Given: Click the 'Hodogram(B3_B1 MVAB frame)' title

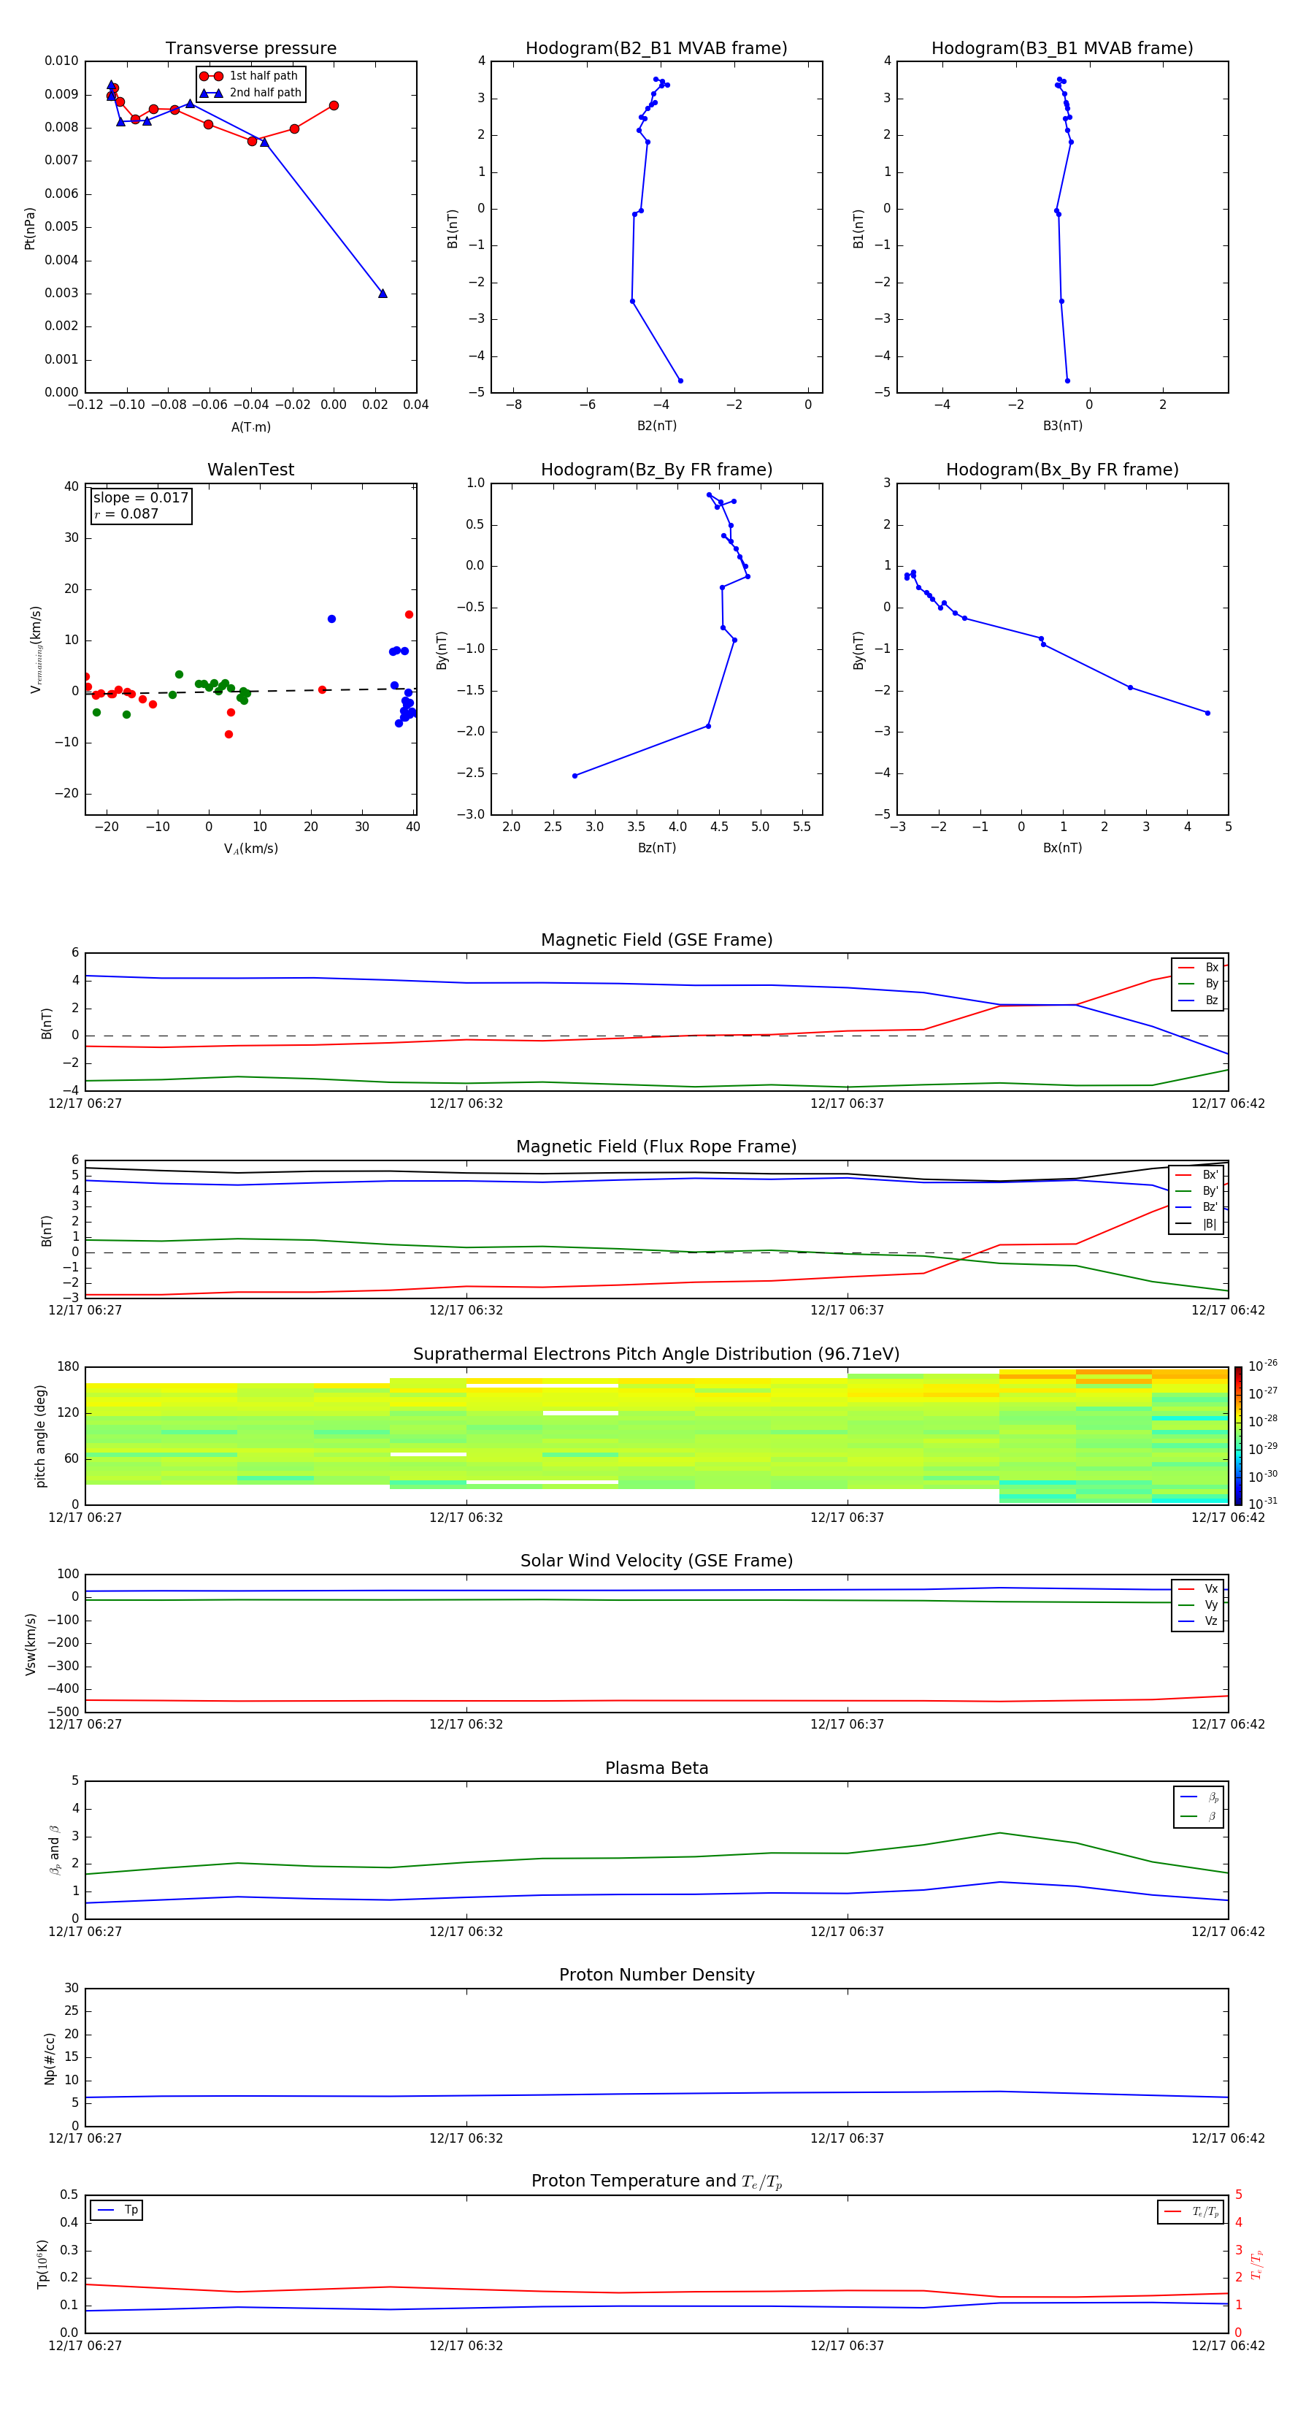Looking at the screenshot, I should (x=1062, y=49).
